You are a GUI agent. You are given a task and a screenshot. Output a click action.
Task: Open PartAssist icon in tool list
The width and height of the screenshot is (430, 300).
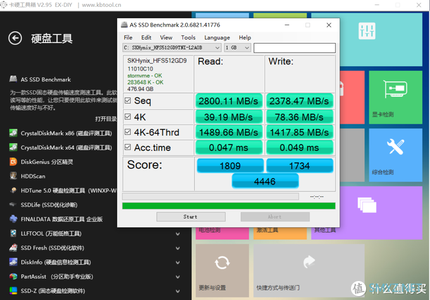(x=13, y=276)
